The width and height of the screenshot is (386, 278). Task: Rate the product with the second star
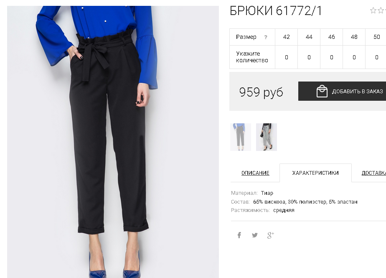tap(381, 10)
